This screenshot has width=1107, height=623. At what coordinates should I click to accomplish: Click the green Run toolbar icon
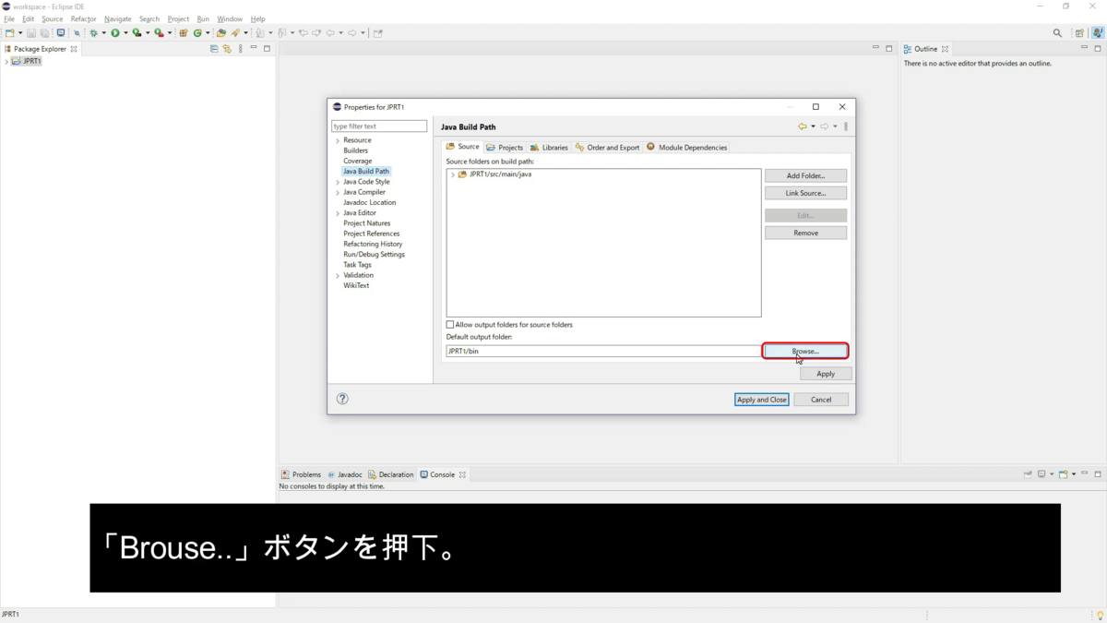115,32
